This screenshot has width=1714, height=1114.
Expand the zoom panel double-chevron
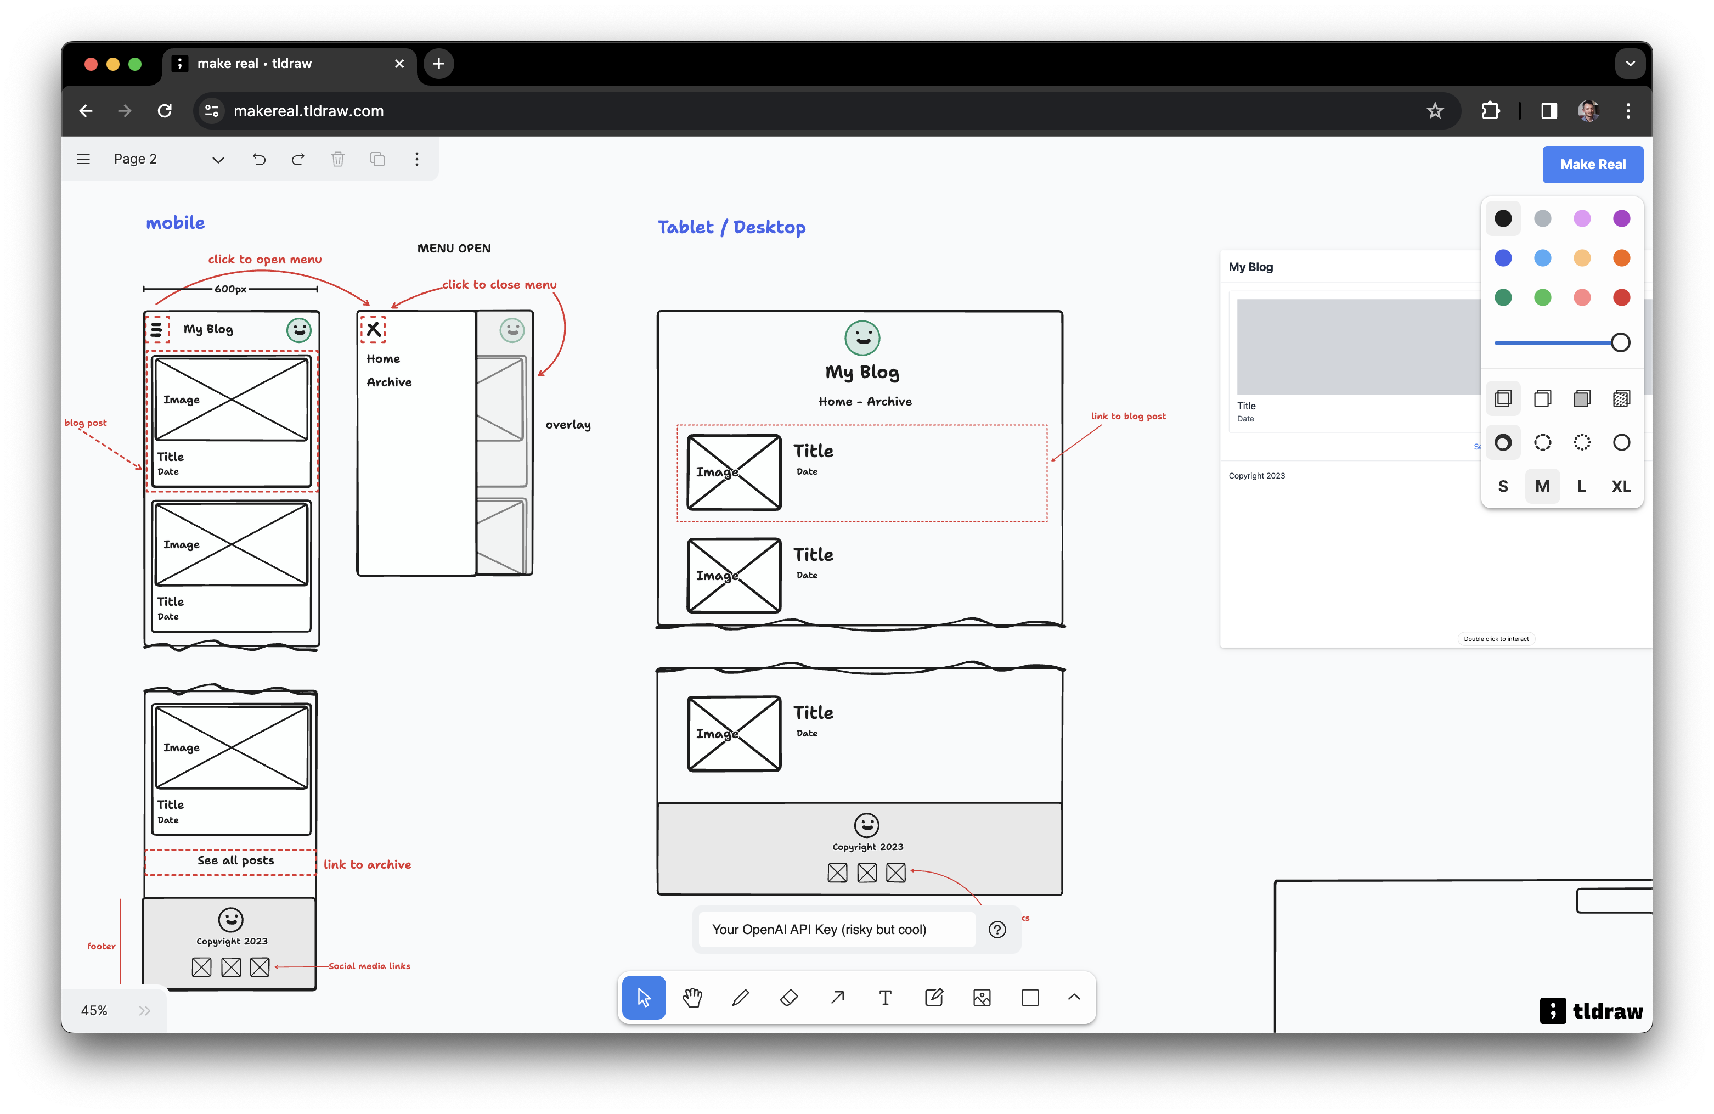(145, 1010)
